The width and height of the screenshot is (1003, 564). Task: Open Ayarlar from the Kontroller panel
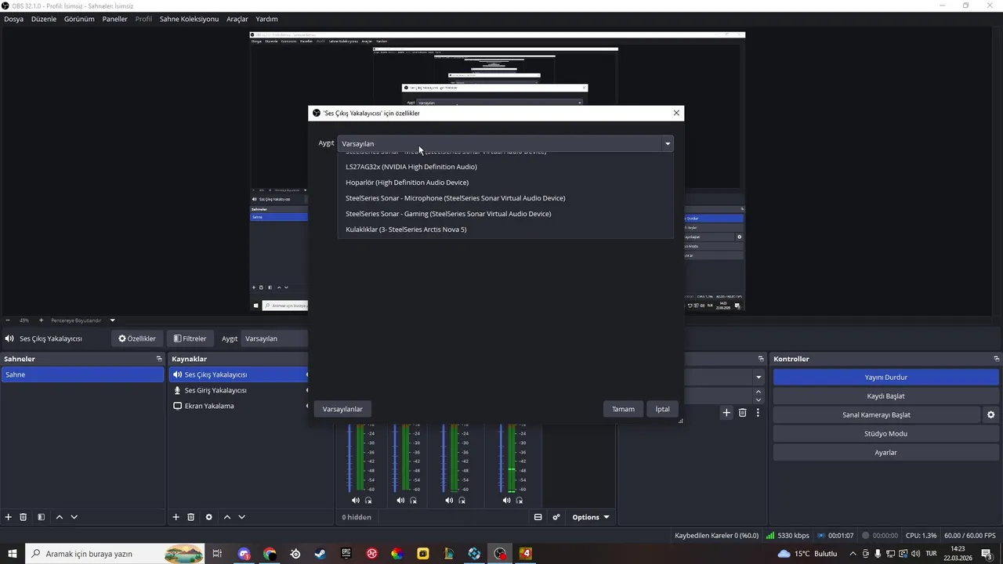click(x=885, y=452)
